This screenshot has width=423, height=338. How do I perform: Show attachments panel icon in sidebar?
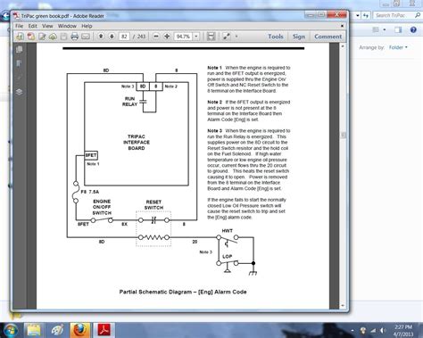(x=20, y=78)
